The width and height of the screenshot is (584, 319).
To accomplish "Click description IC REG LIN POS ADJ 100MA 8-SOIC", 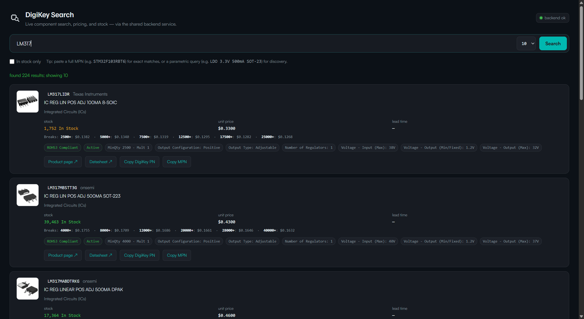I will pyautogui.click(x=80, y=102).
